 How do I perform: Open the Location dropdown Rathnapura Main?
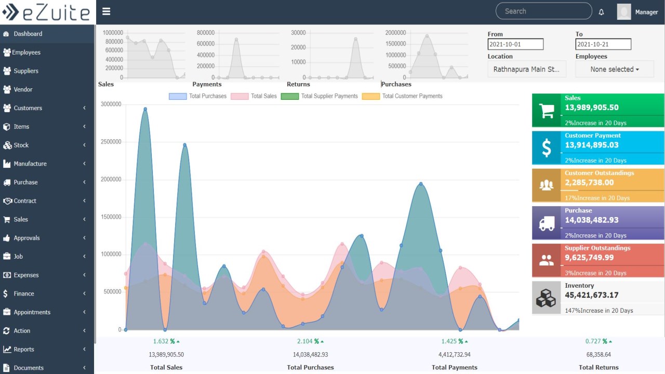[x=527, y=69]
